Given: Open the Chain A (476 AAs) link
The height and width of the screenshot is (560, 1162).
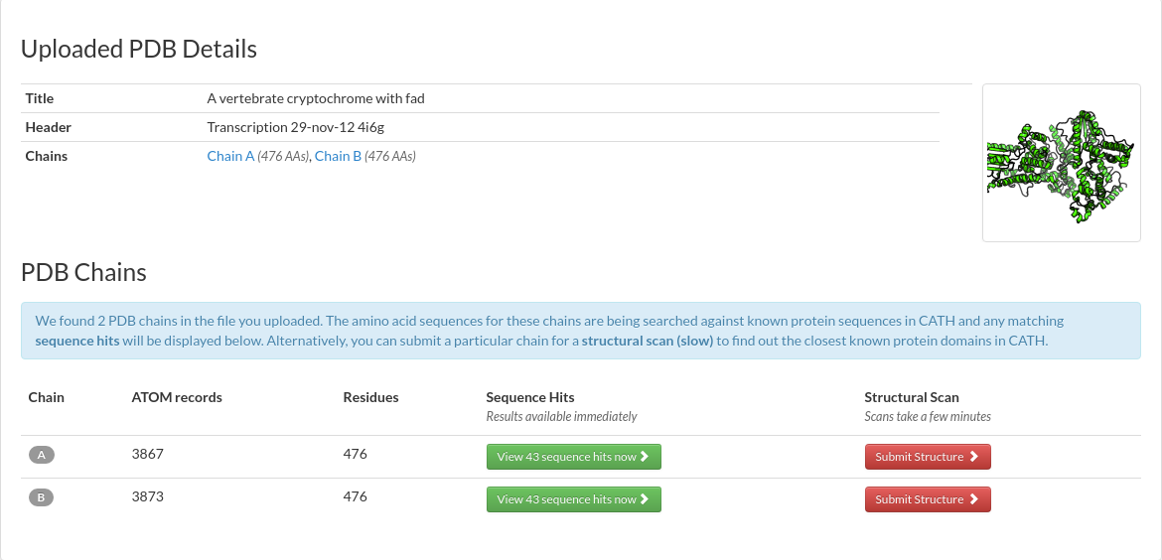Looking at the screenshot, I should tap(230, 156).
